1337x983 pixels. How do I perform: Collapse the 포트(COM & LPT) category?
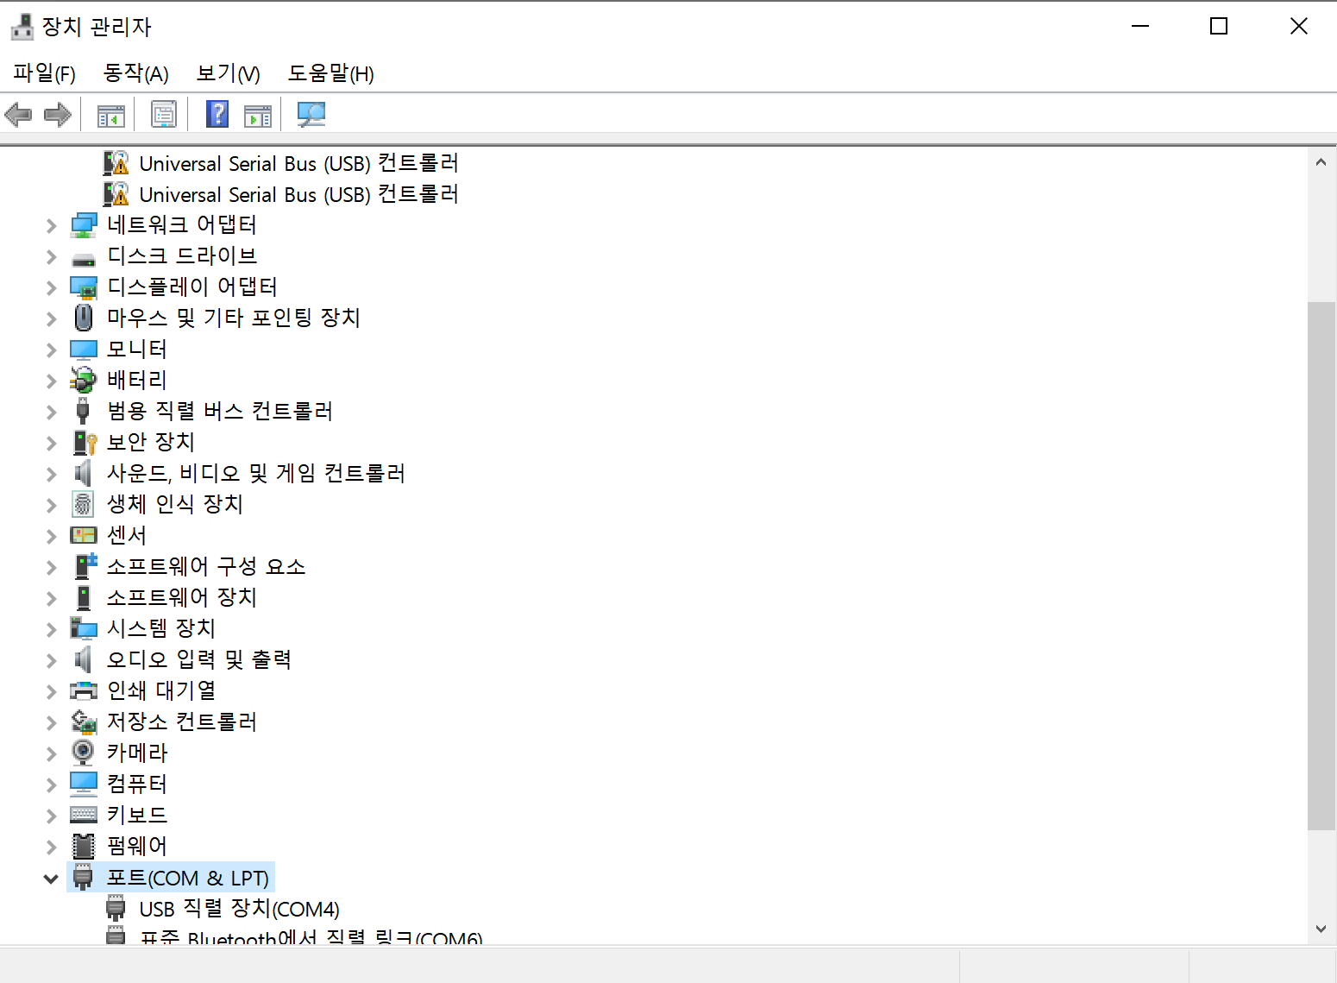51,879
